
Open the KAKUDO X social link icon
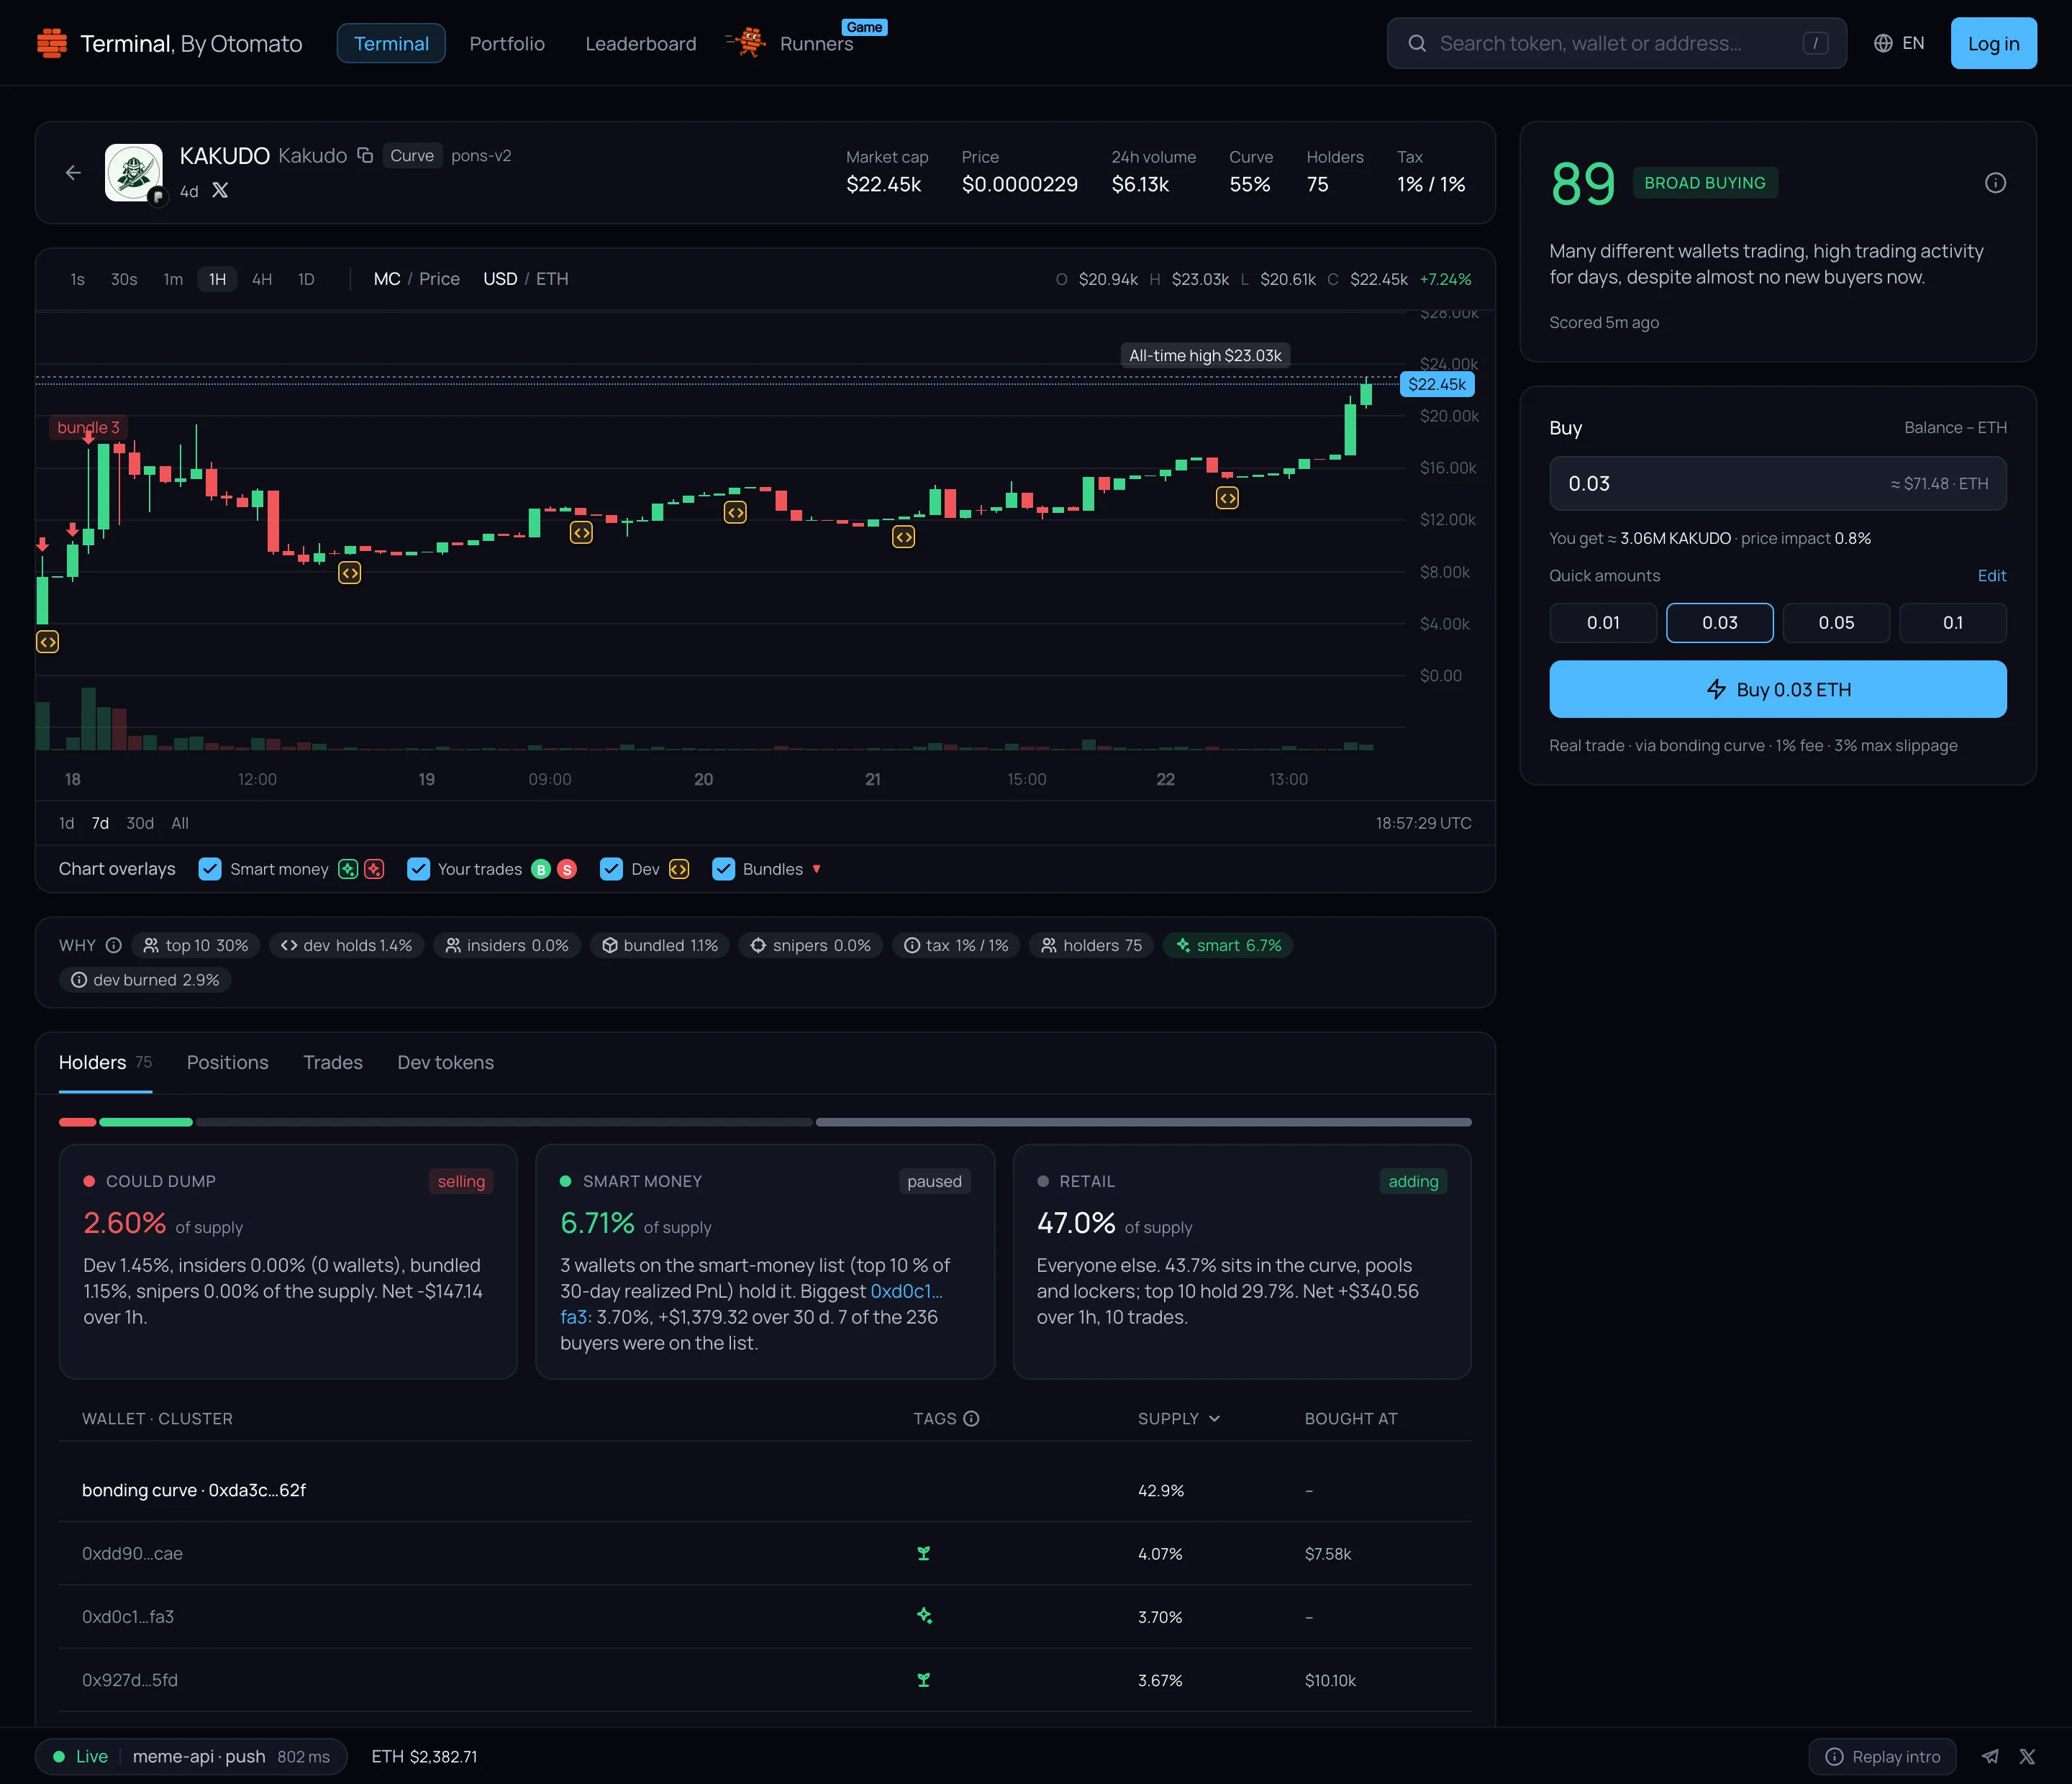[220, 190]
